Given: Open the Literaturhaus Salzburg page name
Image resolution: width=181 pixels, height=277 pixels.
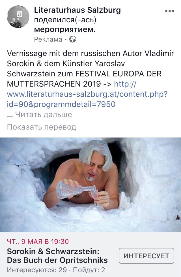Looking at the screenshot, I should coord(77,10).
